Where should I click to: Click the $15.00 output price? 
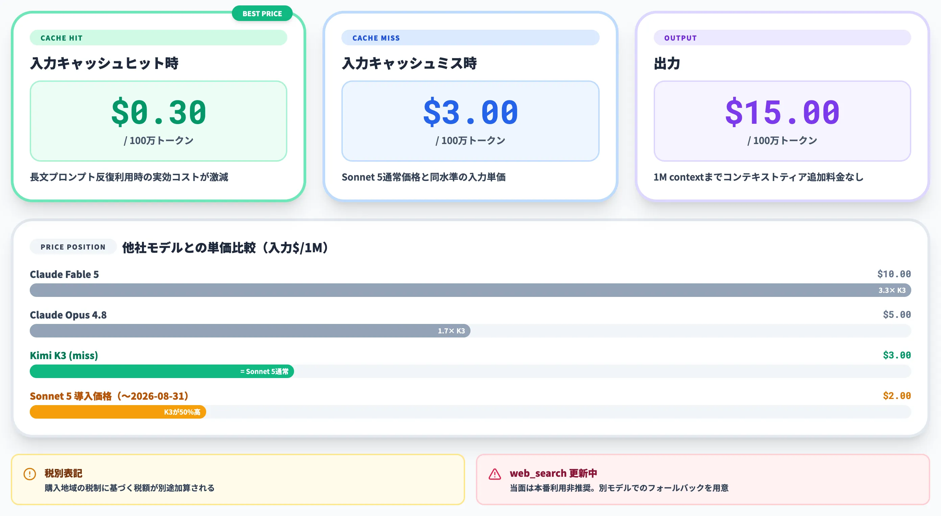pyautogui.click(x=782, y=112)
